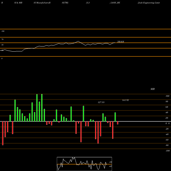Image resolution: width=171 pixels, height=171 pixels.
Task: Click the 'MR' panel label
Action: tap(153, 89)
